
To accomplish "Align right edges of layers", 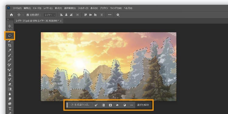I will [x=71, y=15].
